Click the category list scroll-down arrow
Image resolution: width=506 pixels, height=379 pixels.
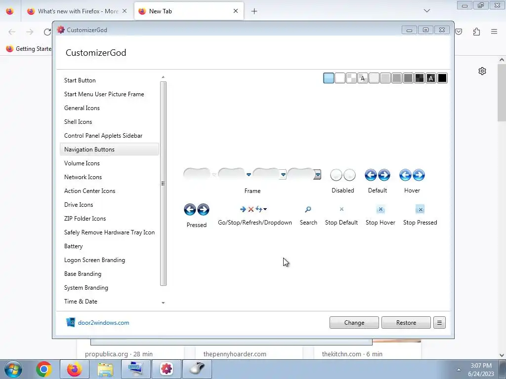[163, 303]
